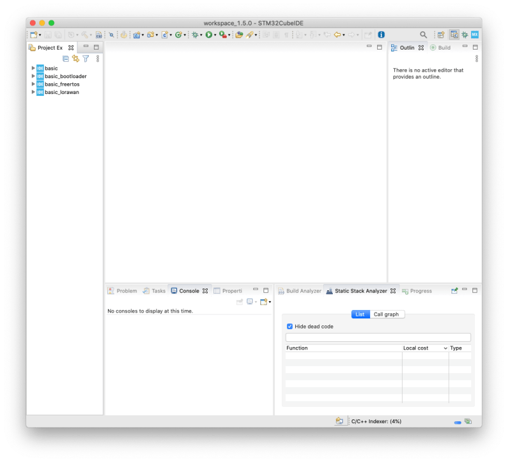Click the Type column header
The image size is (508, 462).
(460, 348)
